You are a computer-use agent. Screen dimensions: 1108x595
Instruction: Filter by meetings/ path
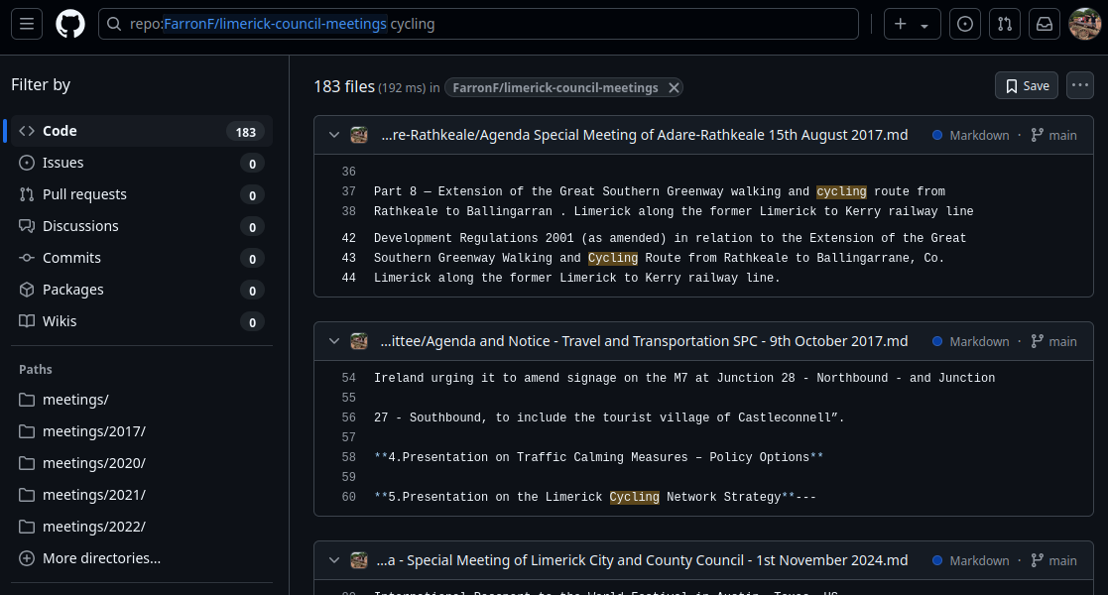coord(141,400)
